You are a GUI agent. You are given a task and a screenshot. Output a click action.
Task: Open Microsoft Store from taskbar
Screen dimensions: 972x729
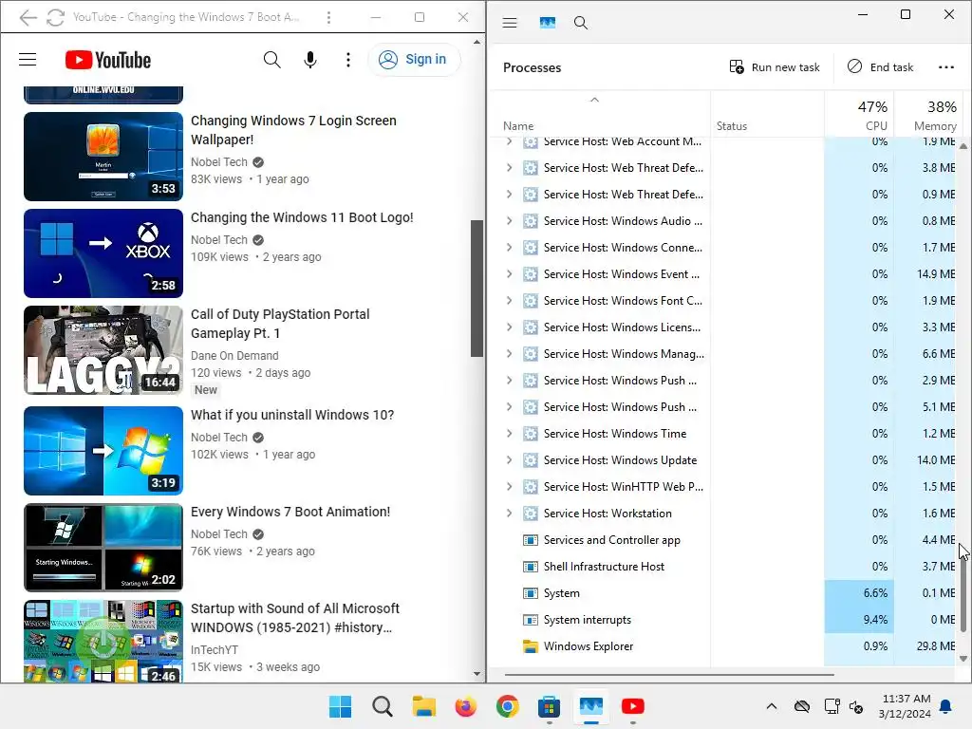(549, 706)
